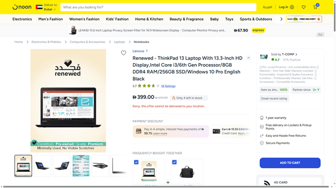Open the noon home logo
Viewport: 336px width, 188px height.
(x=22, y=7)
